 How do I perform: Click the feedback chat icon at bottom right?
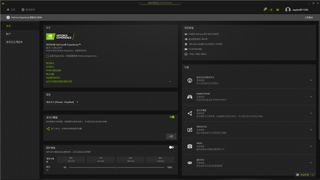(297, 175)
